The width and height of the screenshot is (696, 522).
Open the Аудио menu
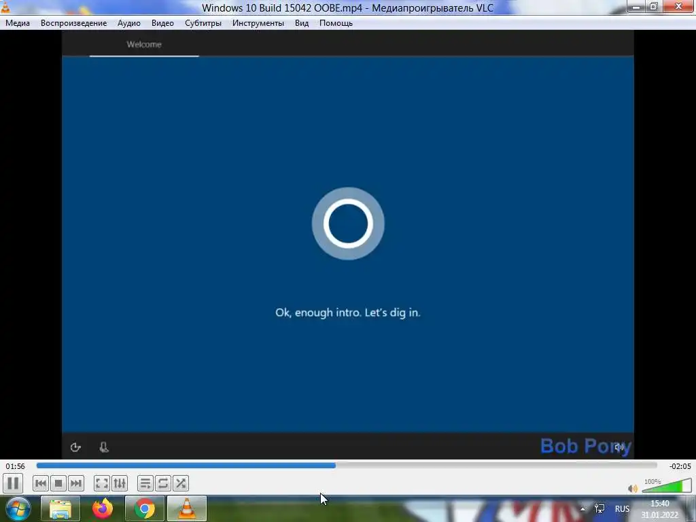click(128, 23)
